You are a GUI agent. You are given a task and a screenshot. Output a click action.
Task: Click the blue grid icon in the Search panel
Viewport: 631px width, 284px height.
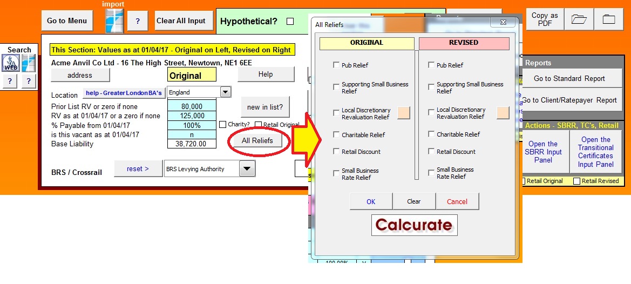(x=29, y=63)
